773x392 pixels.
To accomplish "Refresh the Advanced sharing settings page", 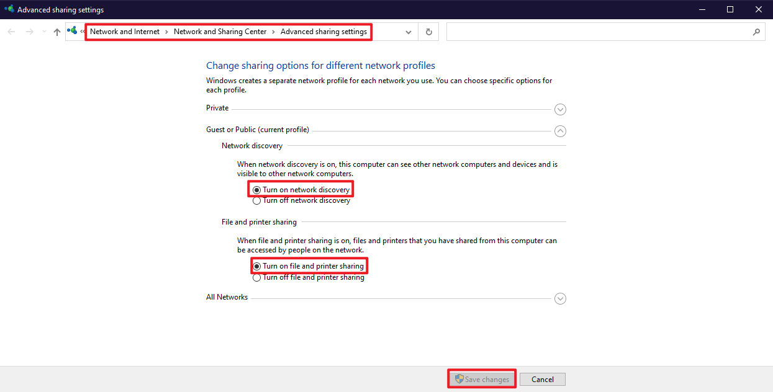I will (428, 32).
